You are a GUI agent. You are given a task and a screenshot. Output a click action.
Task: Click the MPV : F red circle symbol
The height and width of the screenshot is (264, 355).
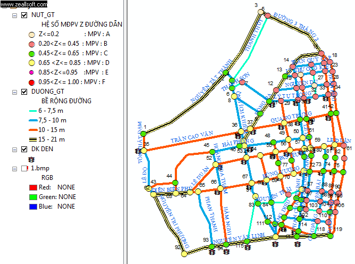[32, 82]
